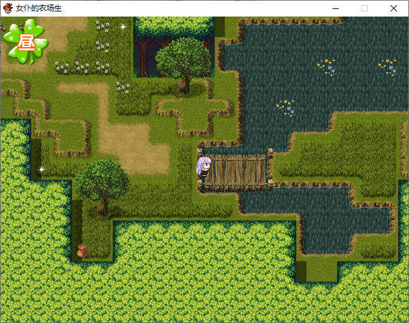
Task: Click the green clover daytime indicator
Action: [25, 42]
